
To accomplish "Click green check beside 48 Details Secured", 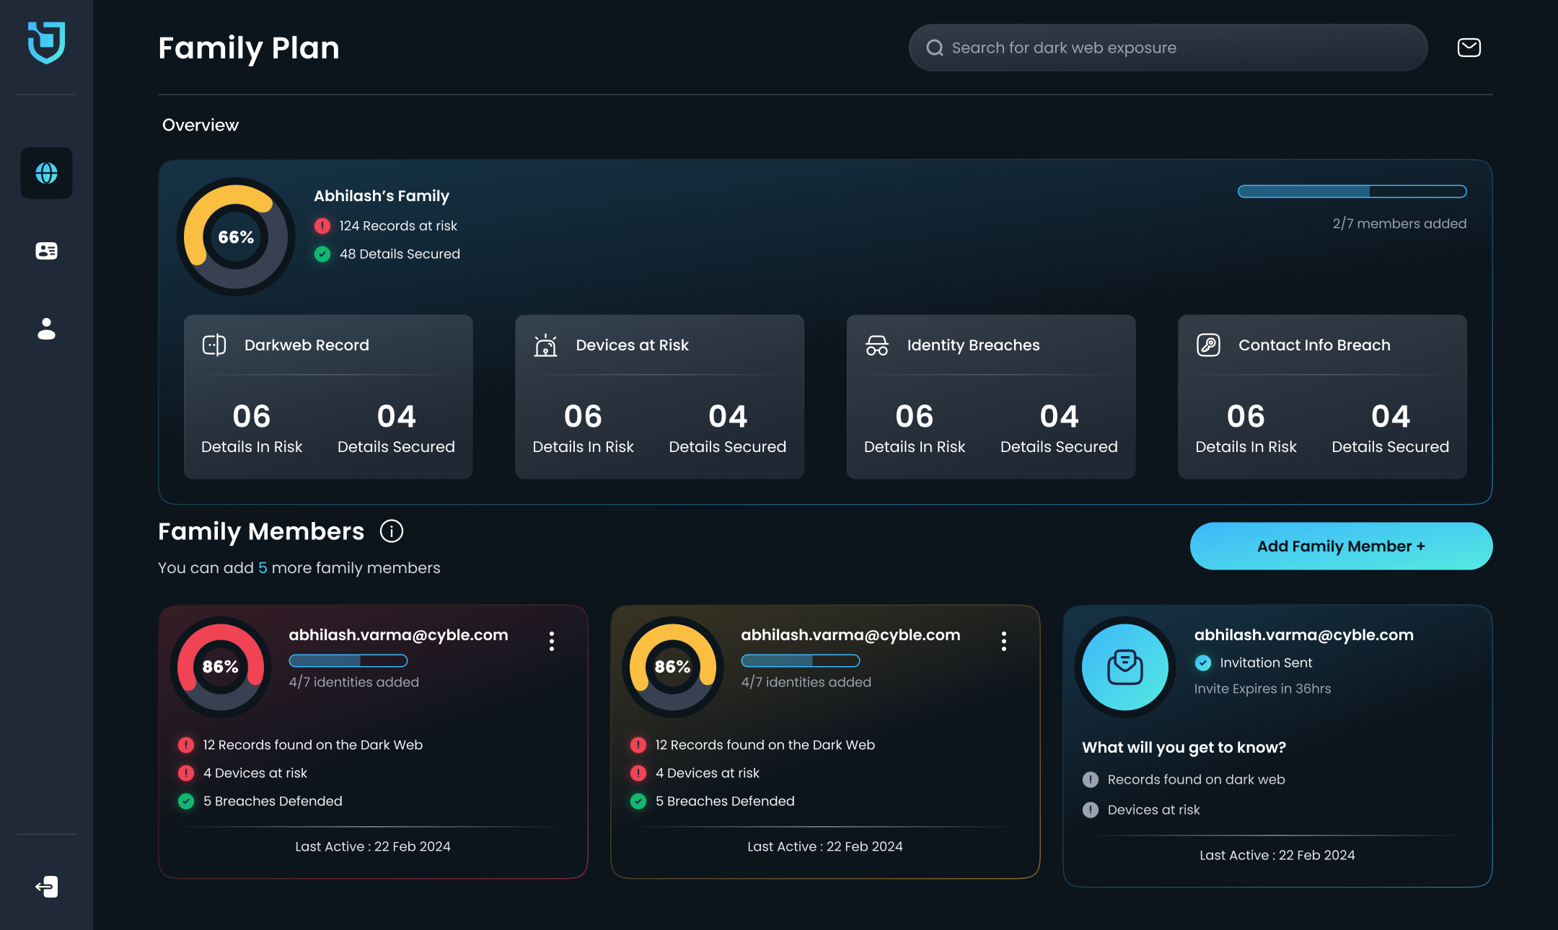I will pos(322,254).
